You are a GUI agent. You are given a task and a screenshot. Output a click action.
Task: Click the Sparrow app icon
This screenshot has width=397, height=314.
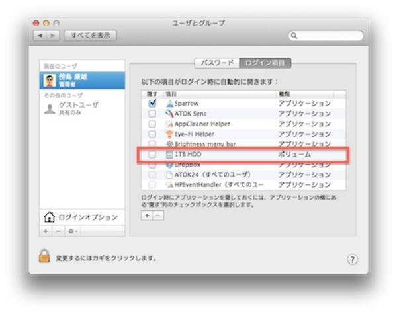(170, 103)
